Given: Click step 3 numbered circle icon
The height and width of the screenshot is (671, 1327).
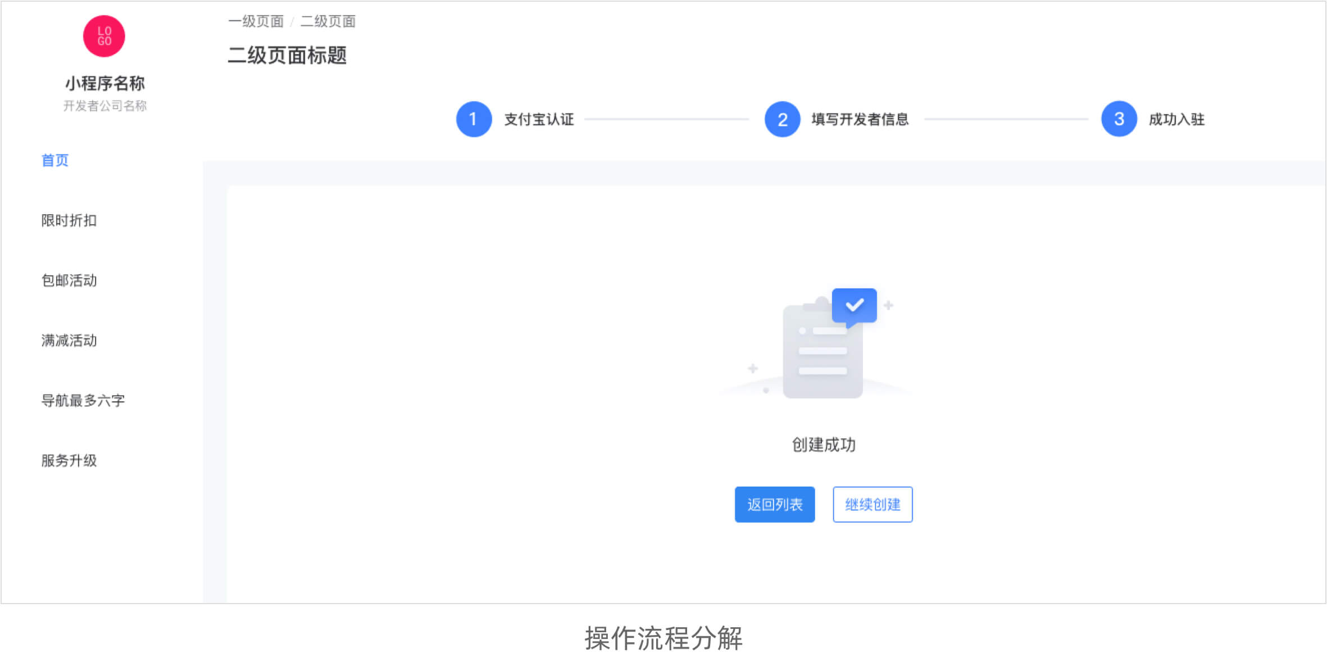Looking at the screenshot, I should coord(1119,119).
